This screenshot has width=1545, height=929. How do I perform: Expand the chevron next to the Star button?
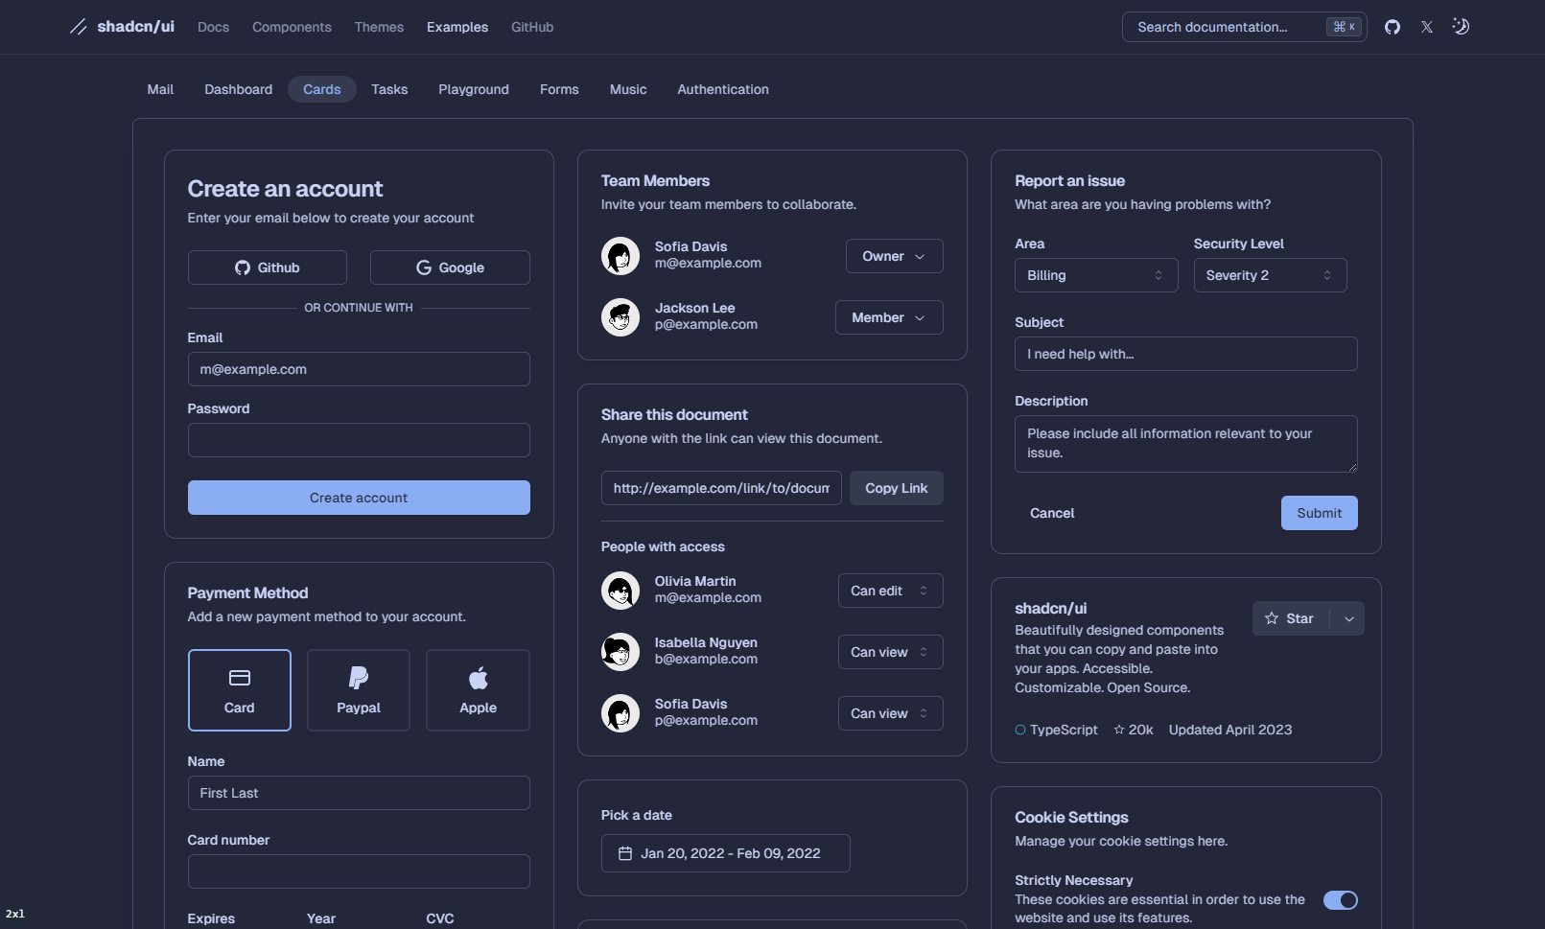click(1348, 618)
